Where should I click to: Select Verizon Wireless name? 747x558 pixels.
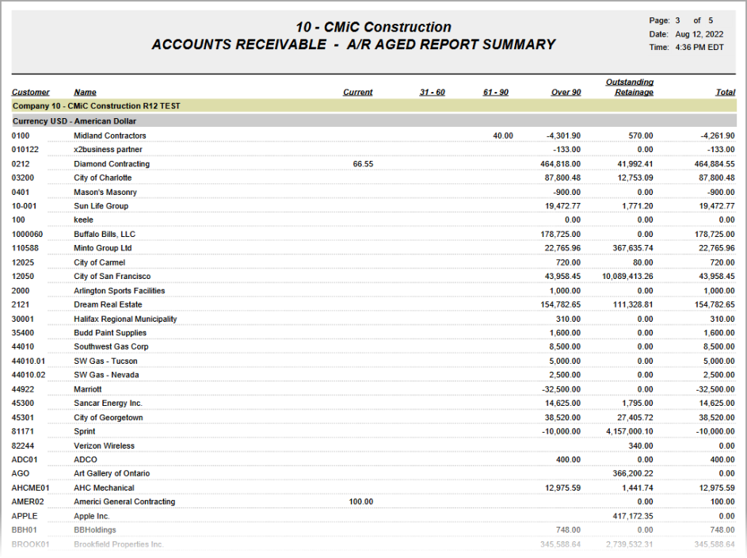pos(104,446)
